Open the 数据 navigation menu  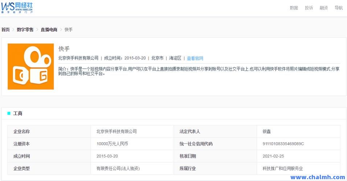294,8
